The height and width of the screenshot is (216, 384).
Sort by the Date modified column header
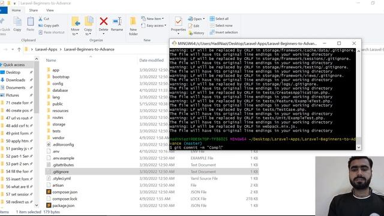(151, 60)
